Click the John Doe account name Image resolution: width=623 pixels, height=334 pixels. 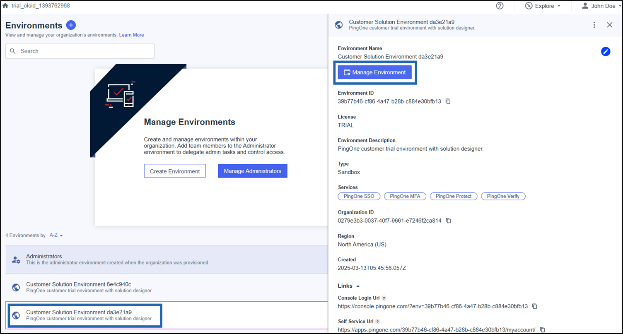(x=604, y=6)
